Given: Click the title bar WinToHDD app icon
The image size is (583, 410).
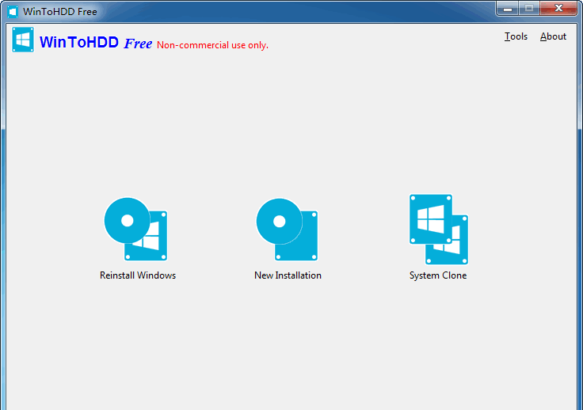Looking at the screenshot, I should (x=13, y=12).
